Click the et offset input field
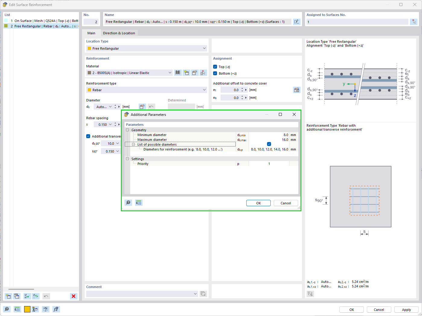This screenshot has width=422, height=316. pyautogui.click(x=230, y=90)
